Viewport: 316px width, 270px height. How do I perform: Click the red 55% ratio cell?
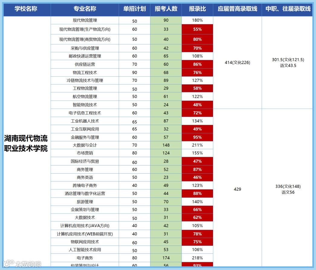[x=197, y=30]
